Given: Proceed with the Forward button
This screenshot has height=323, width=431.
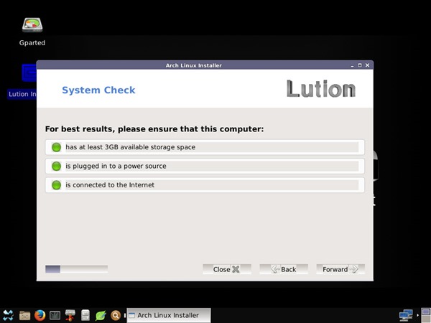Looking at the screenshot, I should (340, 269).
